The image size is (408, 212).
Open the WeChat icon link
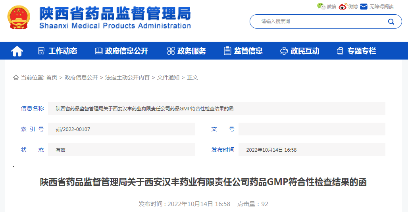[321, 6]
